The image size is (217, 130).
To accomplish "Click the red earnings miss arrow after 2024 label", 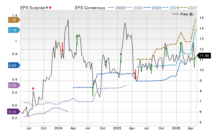I will [x=62, y=47].
